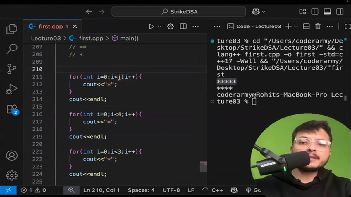Go to line via Ln 210, Col 1
This screenshot has width=351, height=197.
coord(101,190)
